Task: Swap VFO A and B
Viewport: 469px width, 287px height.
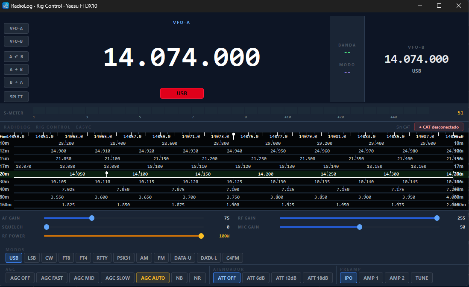Action: [16, 56]
